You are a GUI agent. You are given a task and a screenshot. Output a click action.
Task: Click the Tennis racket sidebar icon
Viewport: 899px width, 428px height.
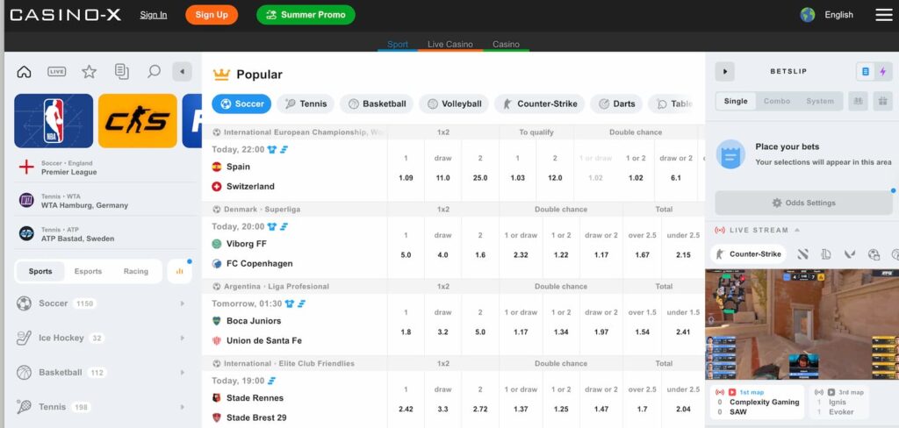[24, 407]
